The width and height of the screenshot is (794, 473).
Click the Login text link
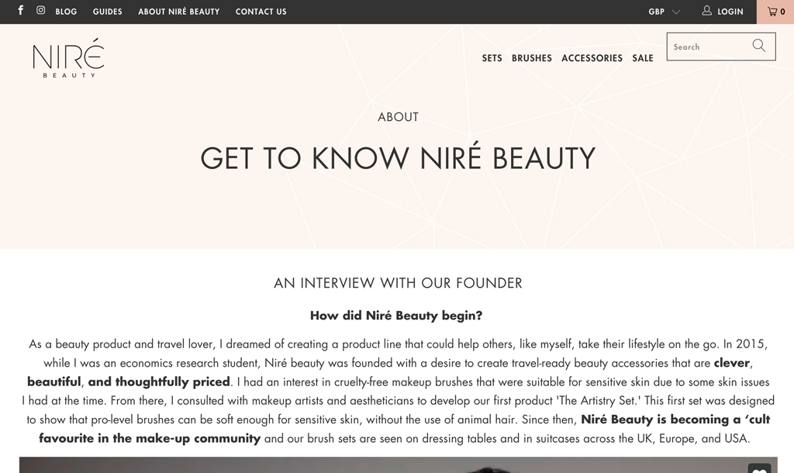coord(730,12)
